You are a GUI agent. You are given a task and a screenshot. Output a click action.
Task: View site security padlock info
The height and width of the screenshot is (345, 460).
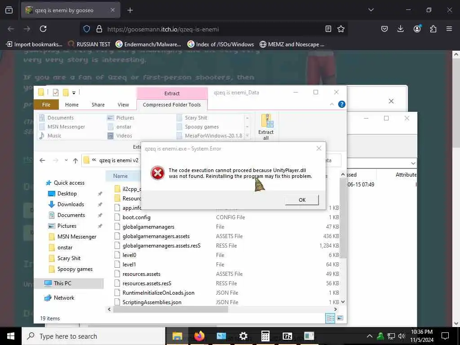click(99, 29)
